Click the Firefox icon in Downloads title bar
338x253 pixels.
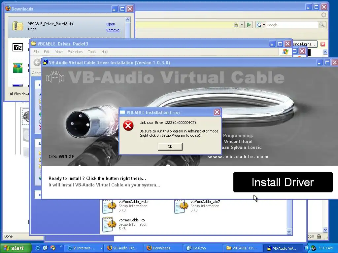coord(8,9)
